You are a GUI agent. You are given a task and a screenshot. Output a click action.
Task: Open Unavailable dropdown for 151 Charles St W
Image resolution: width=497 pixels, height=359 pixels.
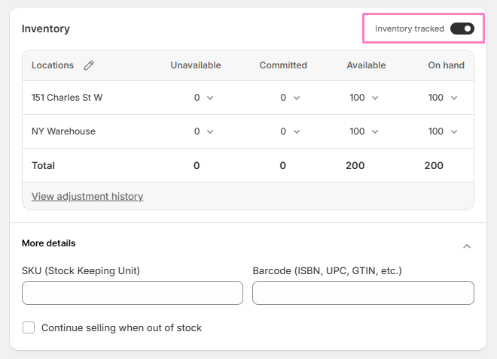click(203, 98)
